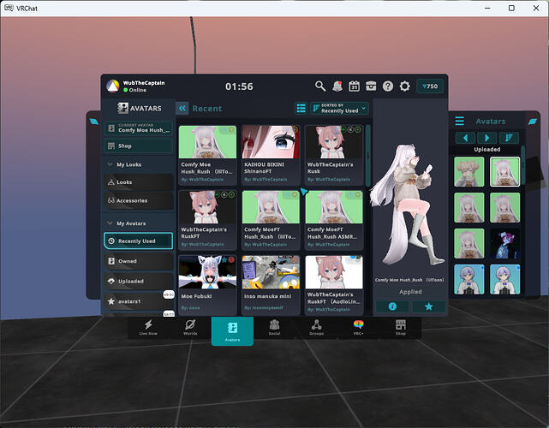The height and width of the screenshot is (428, 549).
Task: Open the Shop button in sidebar
Action: point(138,146)
